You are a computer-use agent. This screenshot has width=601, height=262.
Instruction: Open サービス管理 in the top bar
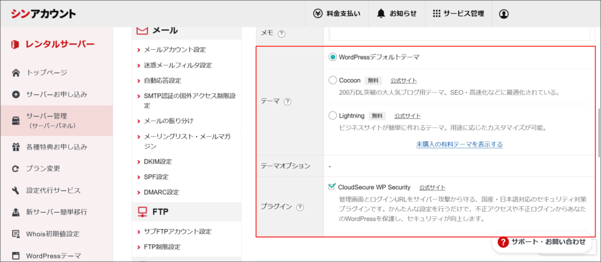[458, 14]
